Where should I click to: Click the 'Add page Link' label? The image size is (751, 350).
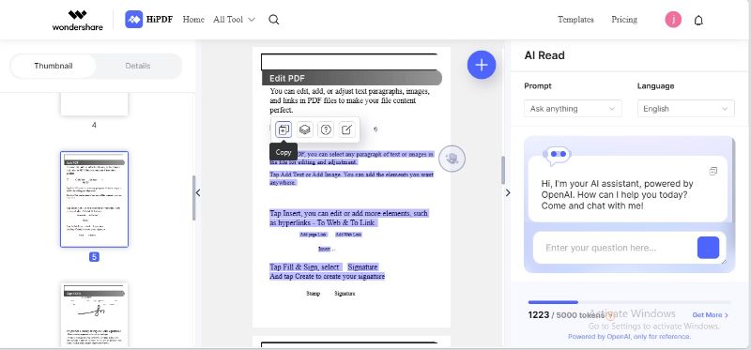(314, 235)
